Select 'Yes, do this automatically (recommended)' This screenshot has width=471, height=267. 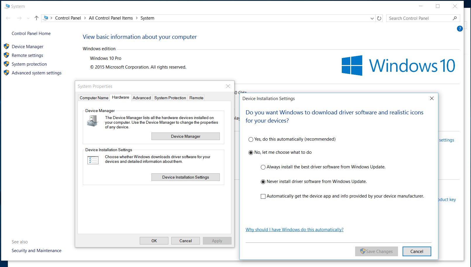pos(251,139)
